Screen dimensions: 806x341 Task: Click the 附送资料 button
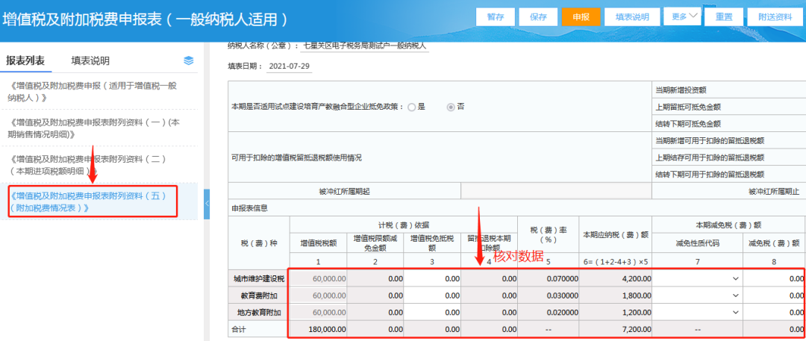point(775,16)
